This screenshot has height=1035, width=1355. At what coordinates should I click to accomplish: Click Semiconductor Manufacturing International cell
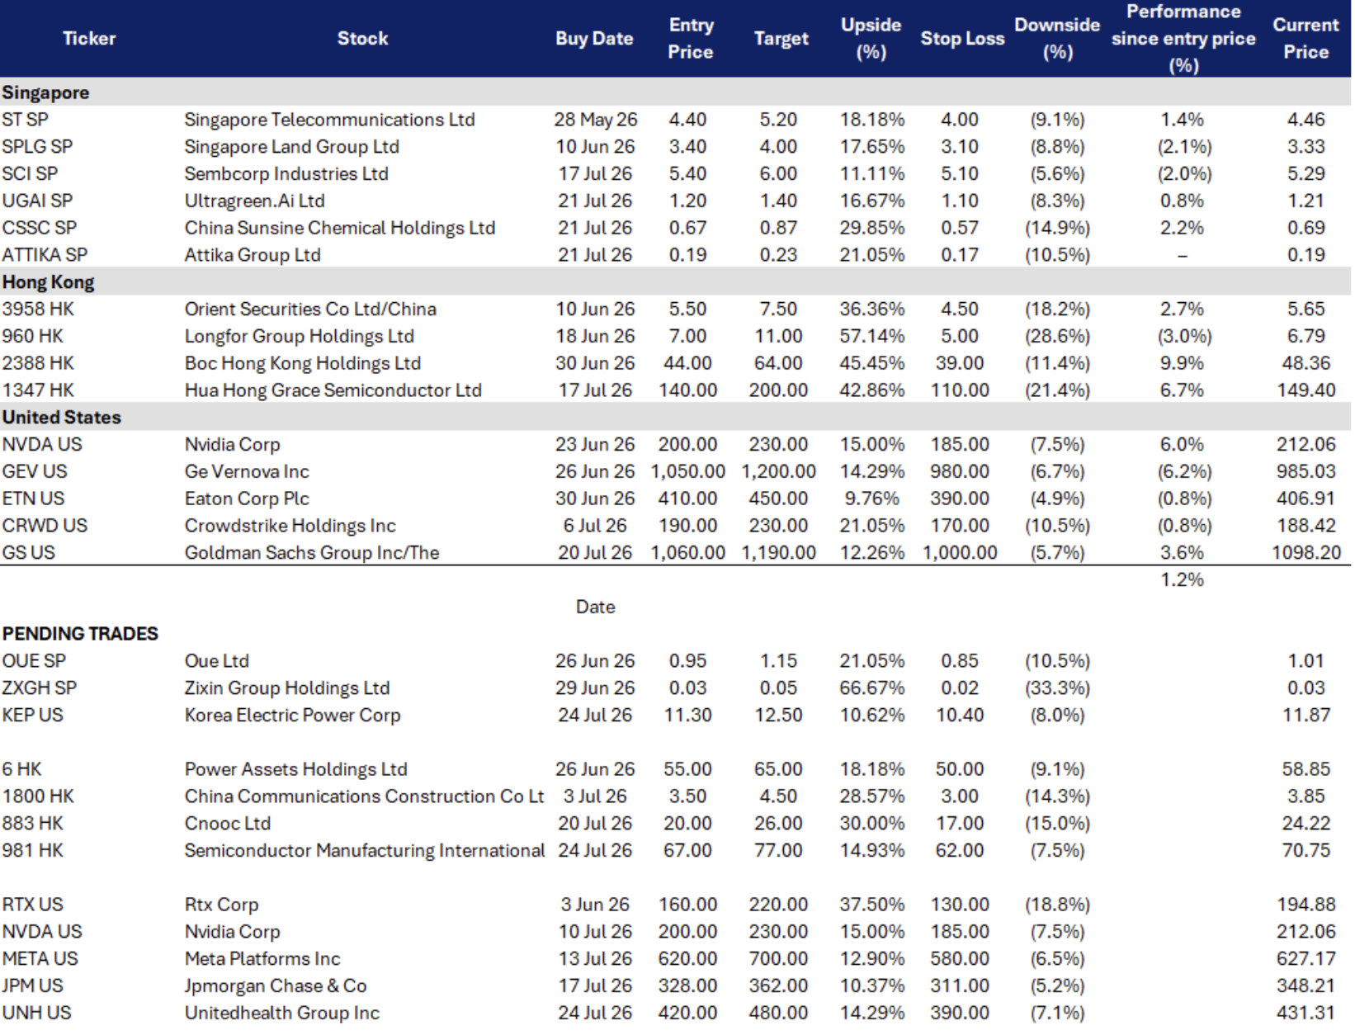click(x=365, y=851)
